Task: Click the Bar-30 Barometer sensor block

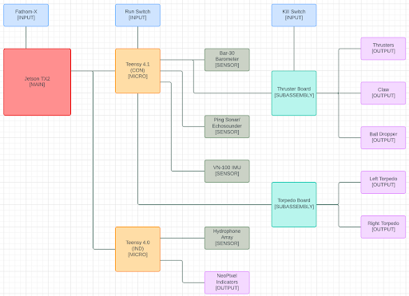Action: 227,60
